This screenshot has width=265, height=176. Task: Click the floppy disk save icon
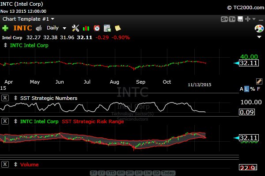tap(240, 19)
